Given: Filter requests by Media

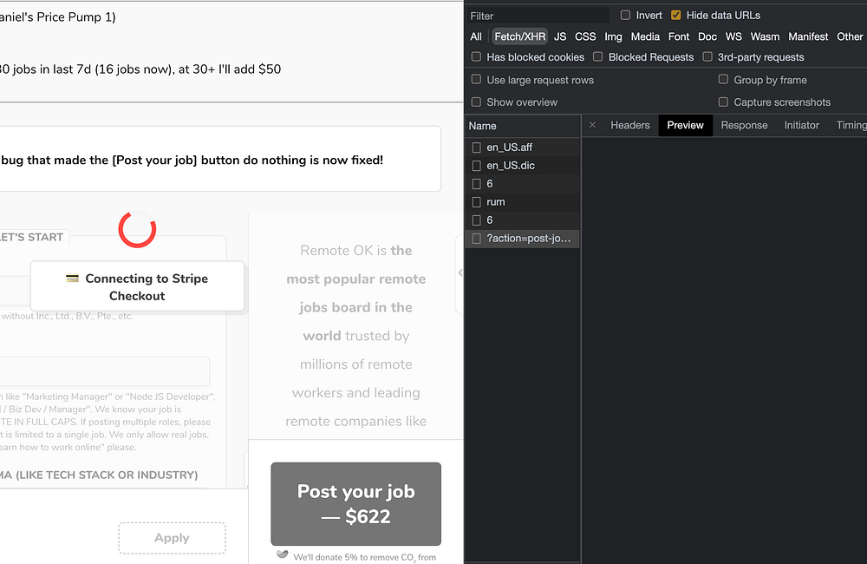Looking at the screenshot, I should click(645, 36).
